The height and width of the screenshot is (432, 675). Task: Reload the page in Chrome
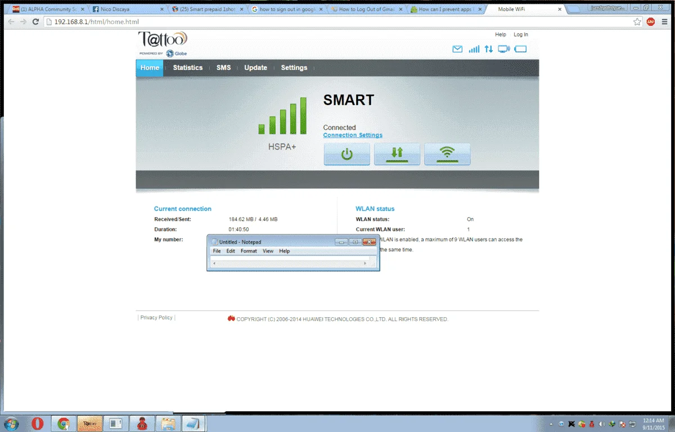(36, 21)
